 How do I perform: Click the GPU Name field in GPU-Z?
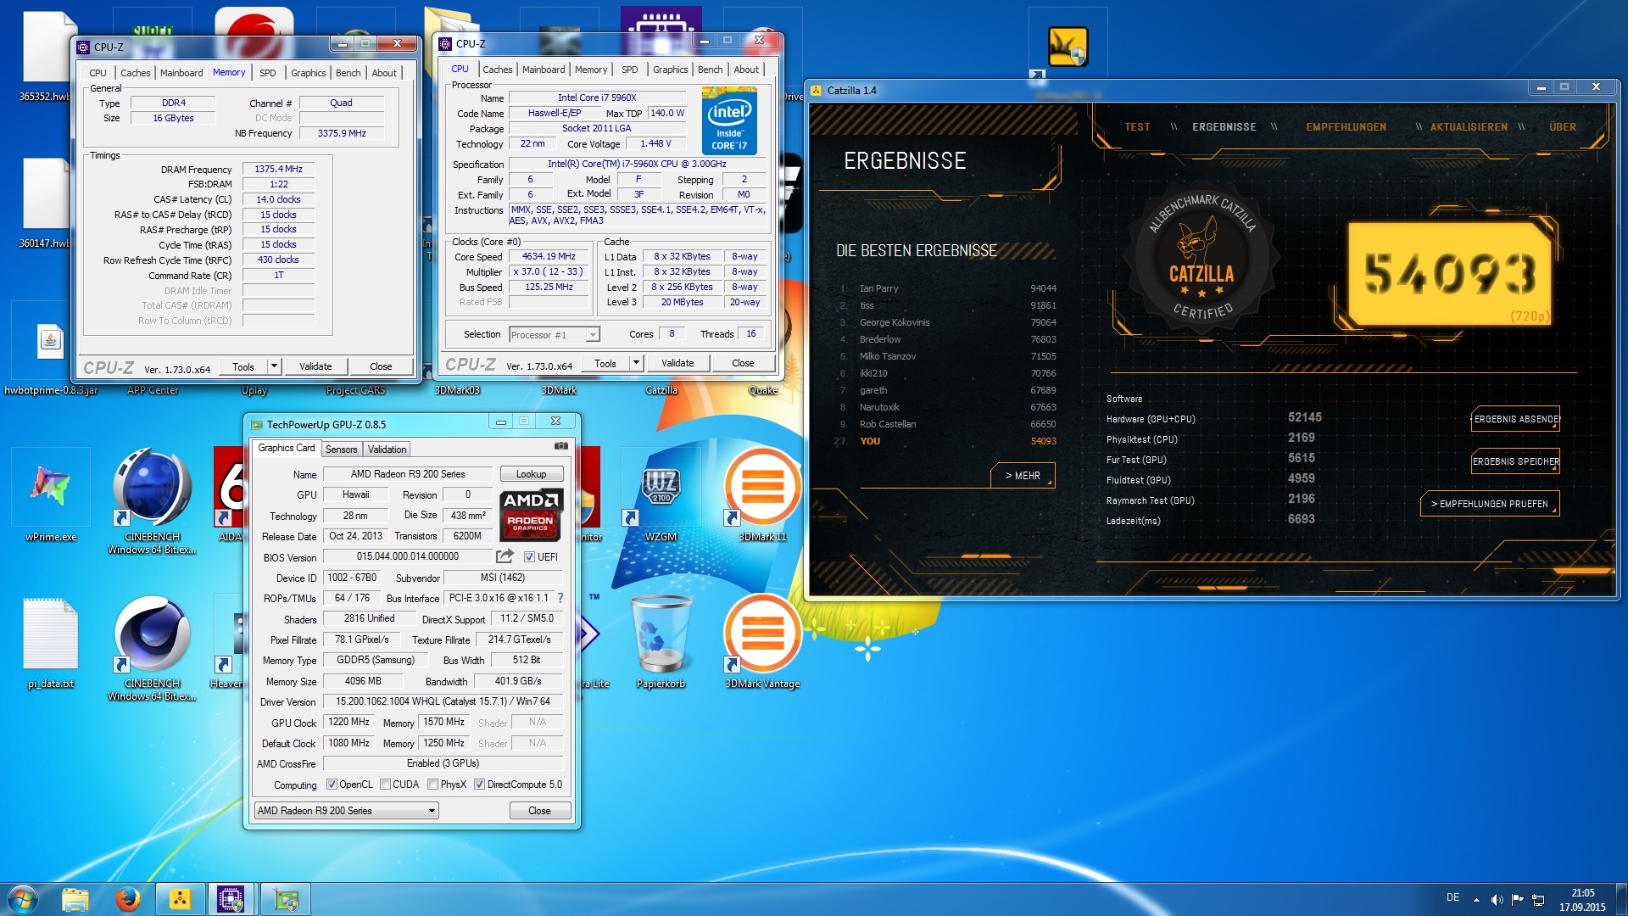pos(408,474)
